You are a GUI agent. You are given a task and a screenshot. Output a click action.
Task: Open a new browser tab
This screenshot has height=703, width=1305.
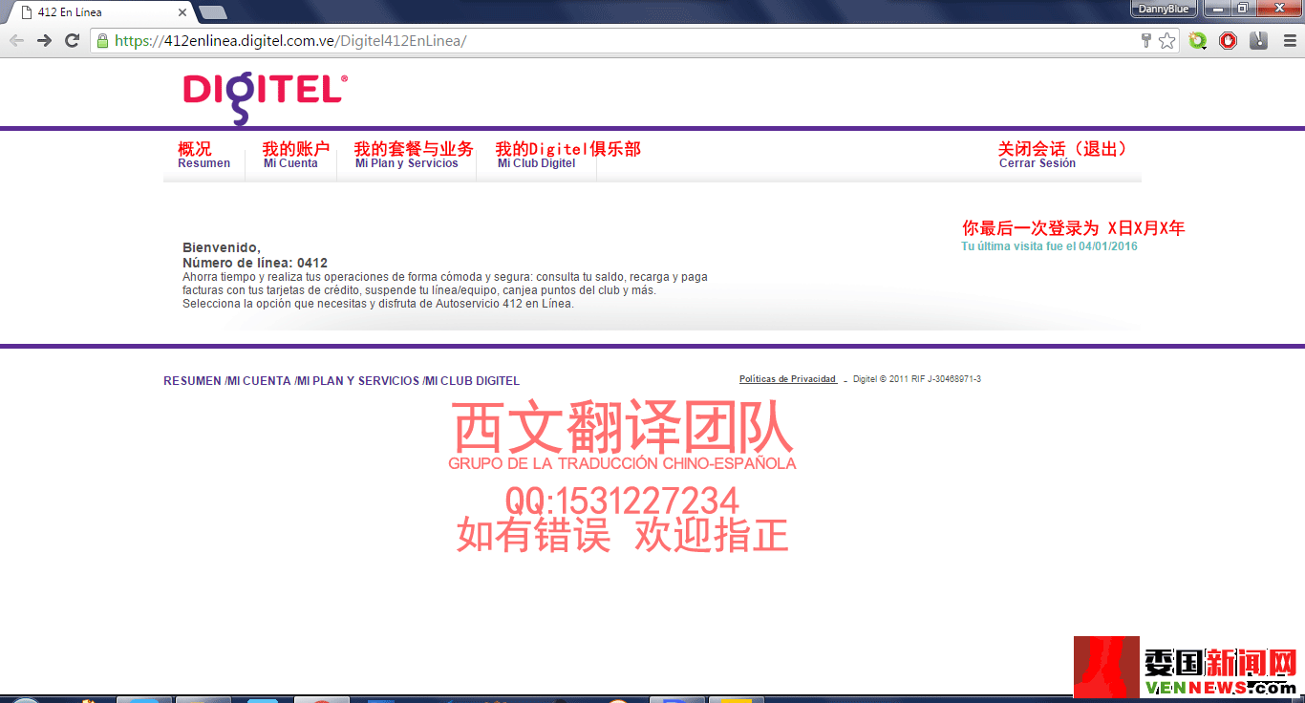(x=212, y=12)
